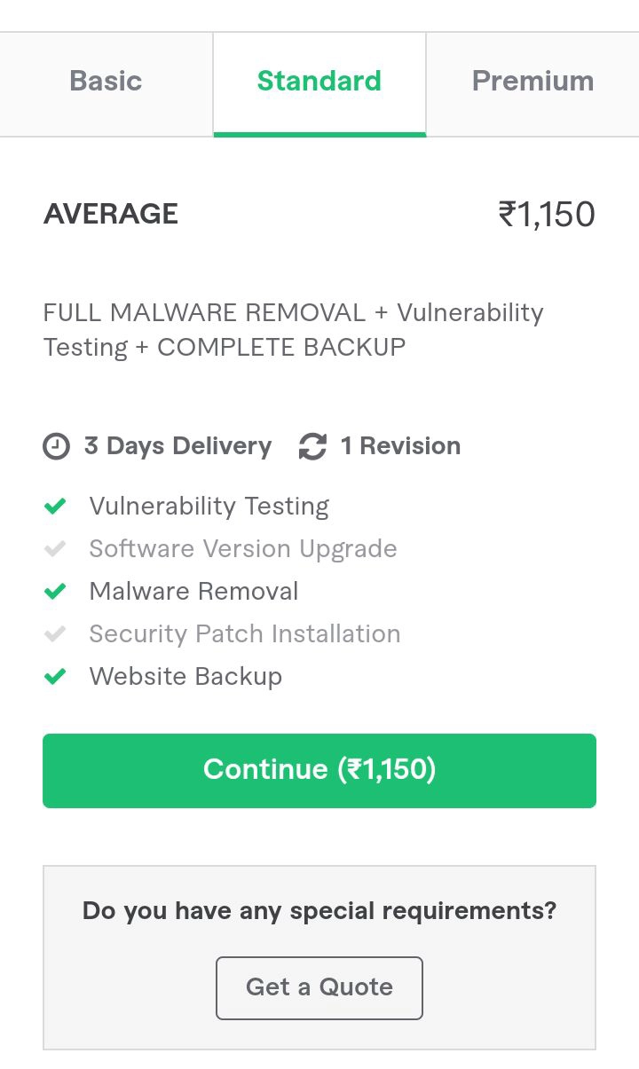Click the Get a Quote button

pyautogui.click(x=319, y=987)
